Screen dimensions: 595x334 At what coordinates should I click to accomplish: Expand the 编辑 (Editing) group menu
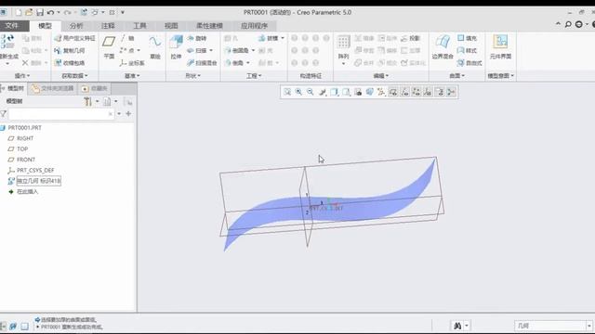click(x=380, y=76)
